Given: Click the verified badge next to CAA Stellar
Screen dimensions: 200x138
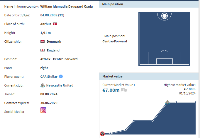Looking at the screenshot, I should (61, 77).
